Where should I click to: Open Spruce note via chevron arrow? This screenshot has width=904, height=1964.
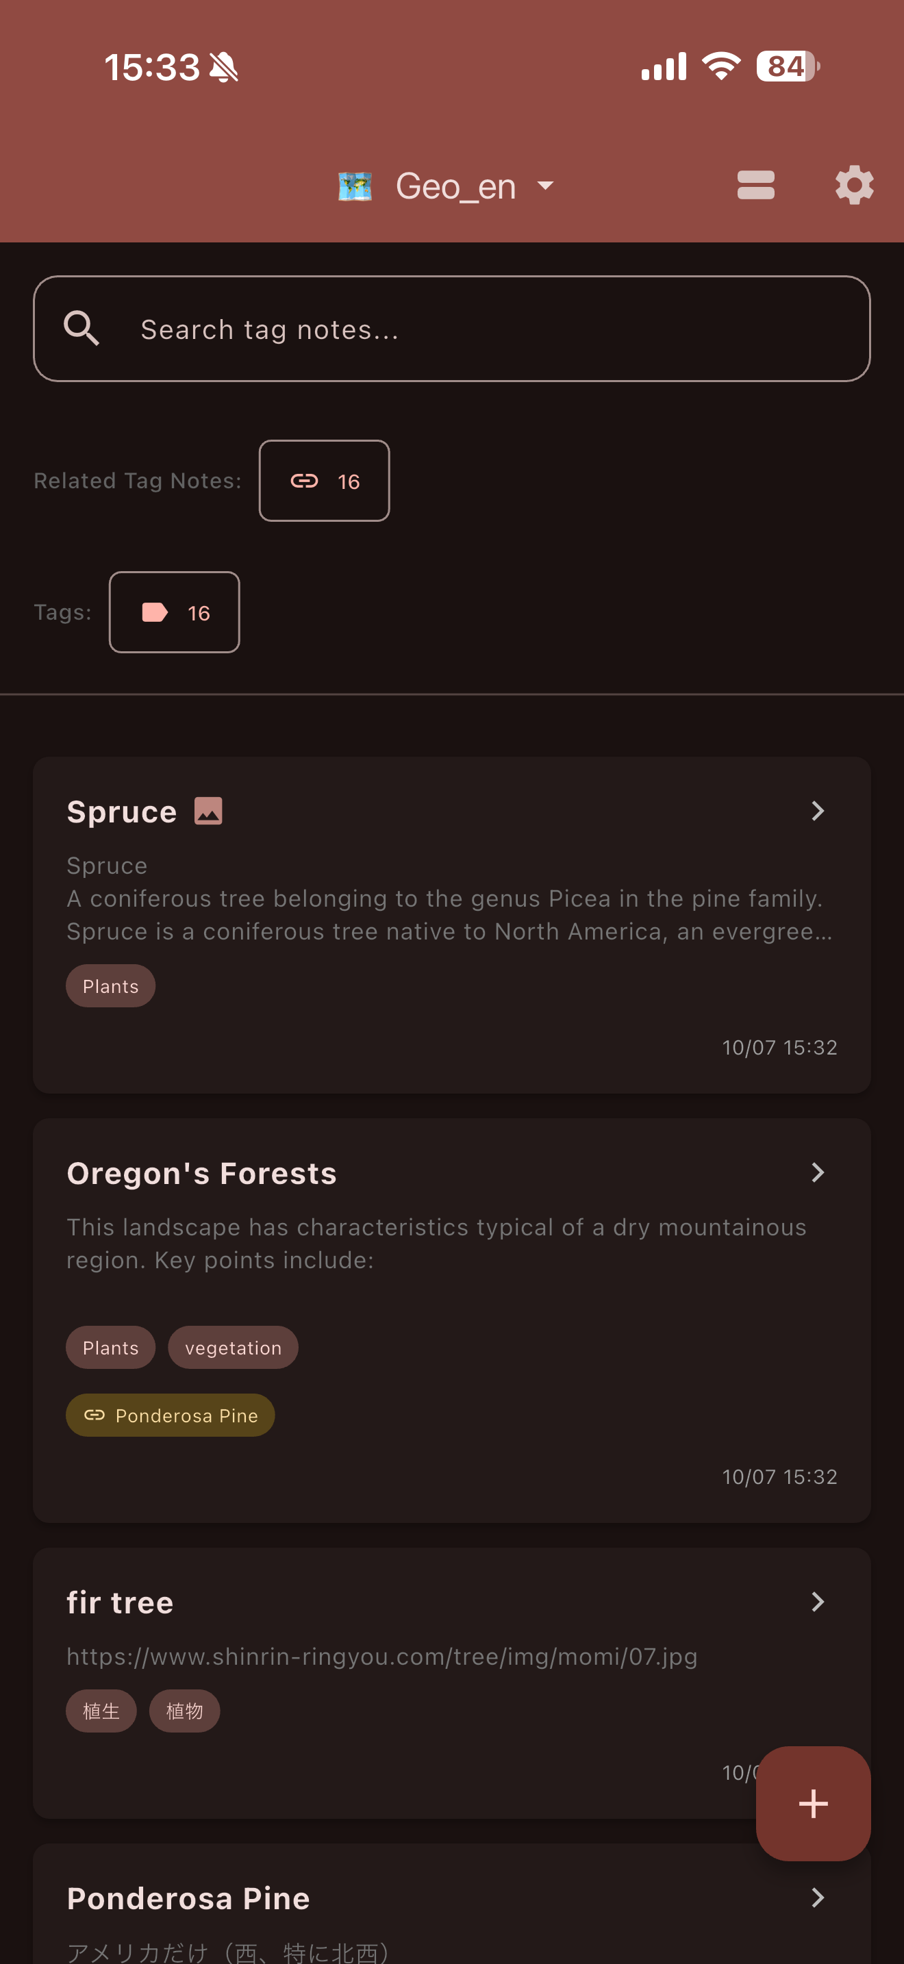[817, 810]
